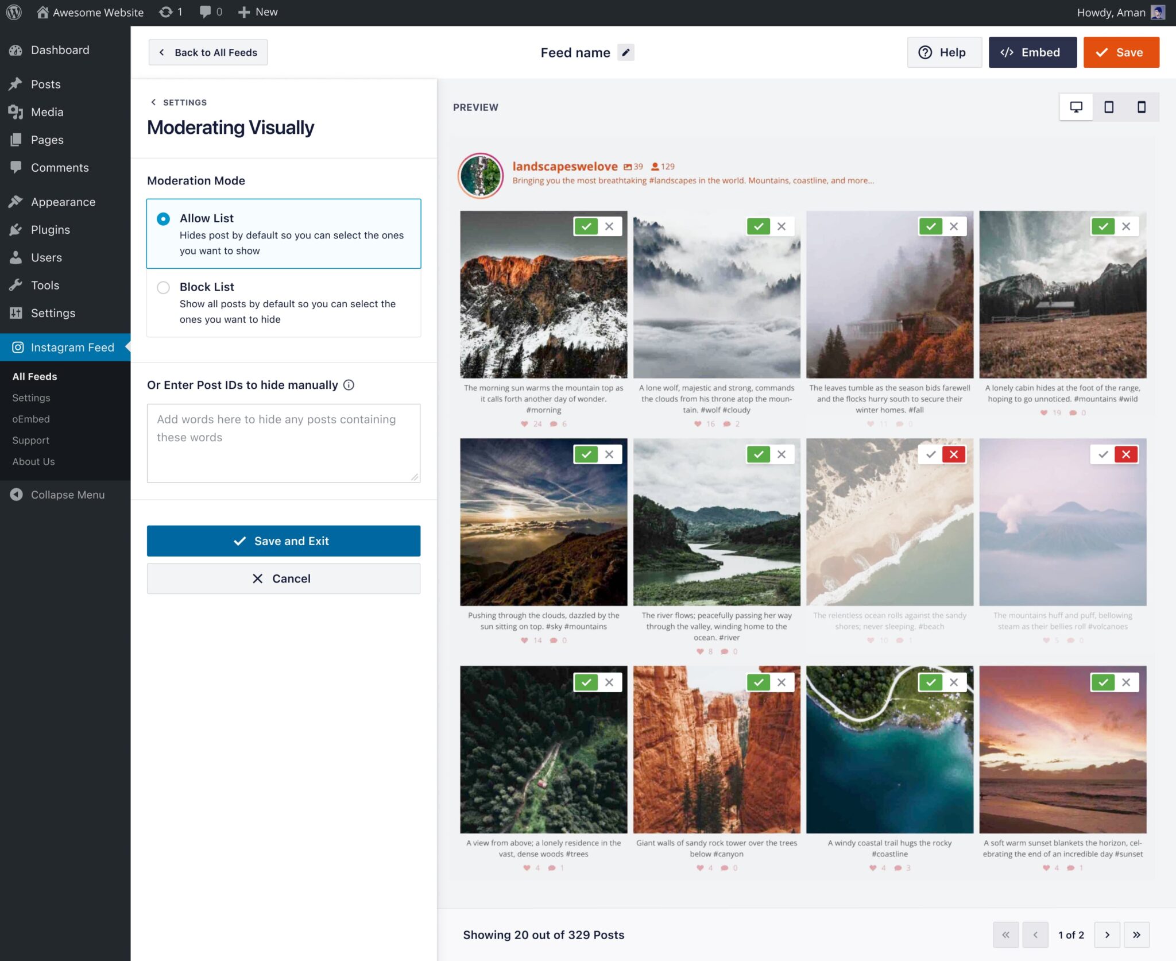Select desktop preview icon
The height and width of the screenshot is (961, 1176).
[x=1076, y=107]
